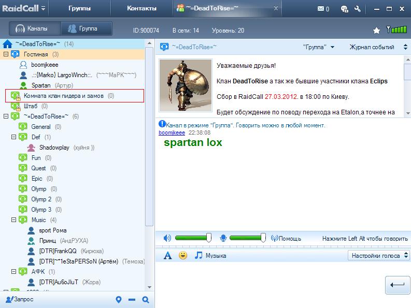Open the font formatting A icon
Image resolution: width=411 pixels, height=308 pixels.
coord(168,255)
